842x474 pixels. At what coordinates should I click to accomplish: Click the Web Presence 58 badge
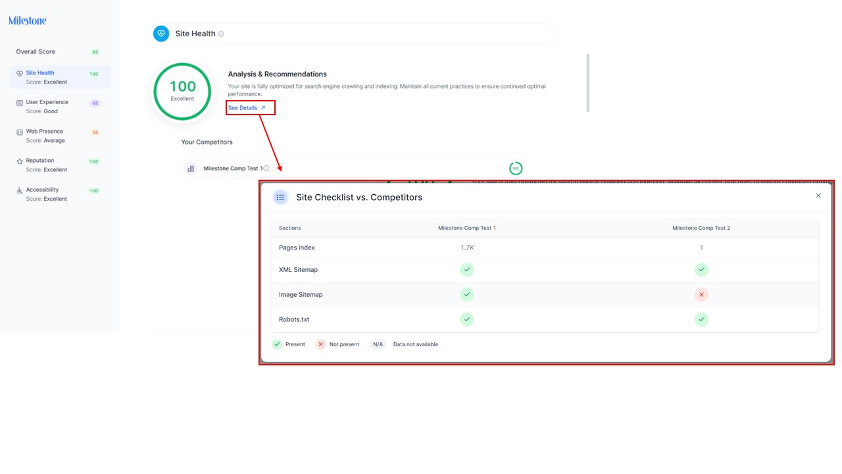[x=95, y=132]
